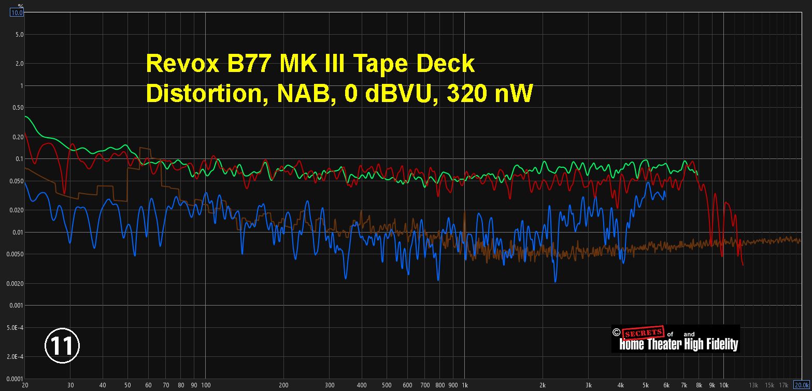812x391 pixels.
Task: Click the 2k label on the frequency axis
Action: pyautogui.click(x=543, y=385)
